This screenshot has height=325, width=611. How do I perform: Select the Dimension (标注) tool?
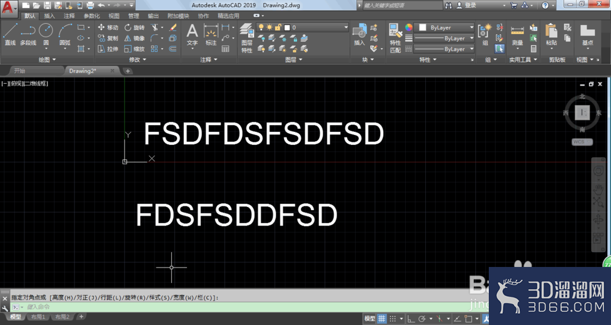coord(211,34)
